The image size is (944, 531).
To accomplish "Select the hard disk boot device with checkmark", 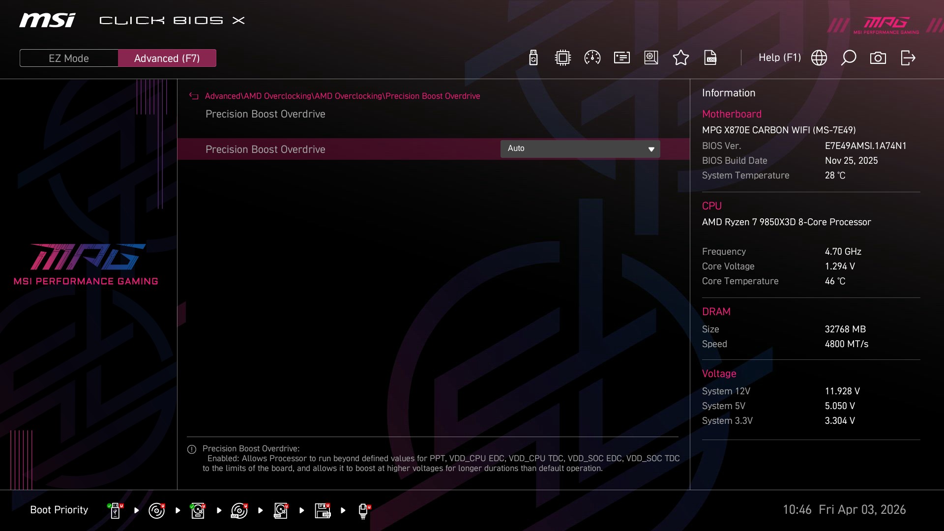I will pyautogui.click(x=198, y=510).
